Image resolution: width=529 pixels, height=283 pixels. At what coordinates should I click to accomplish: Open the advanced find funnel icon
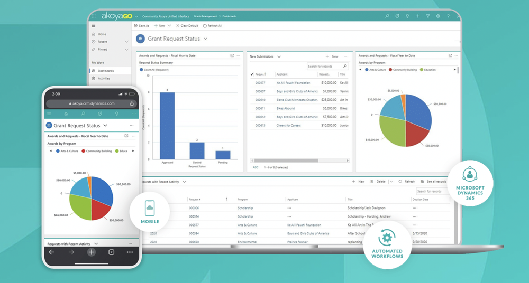(428, 16)
